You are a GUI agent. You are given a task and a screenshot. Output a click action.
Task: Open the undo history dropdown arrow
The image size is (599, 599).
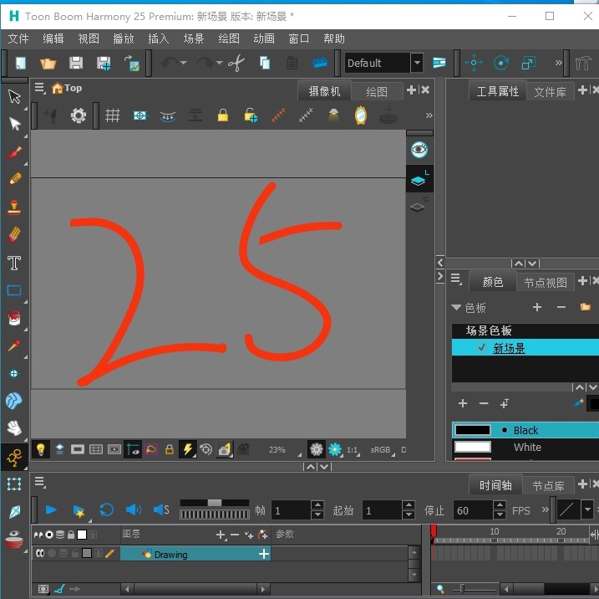click(x=183, y=63)
